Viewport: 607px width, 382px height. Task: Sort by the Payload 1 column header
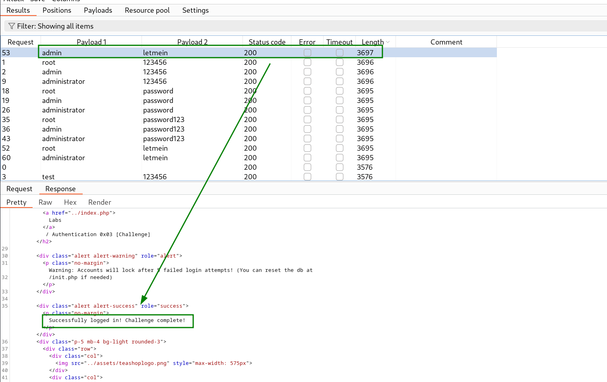pos(91,42)
